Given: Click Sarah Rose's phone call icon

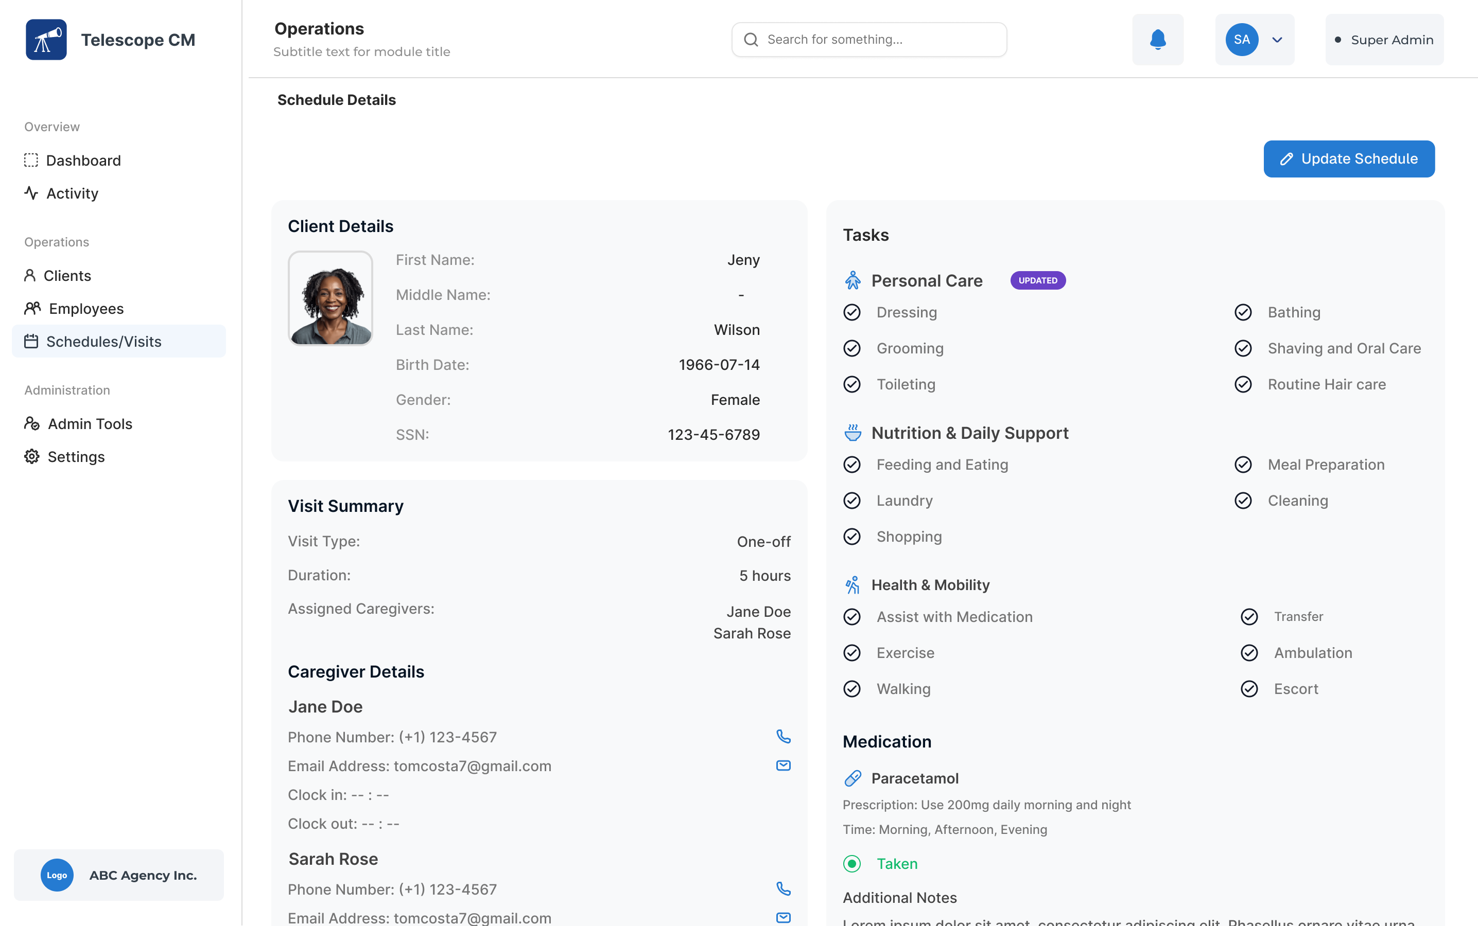Looking at the screenshot, I should point(783,888).
